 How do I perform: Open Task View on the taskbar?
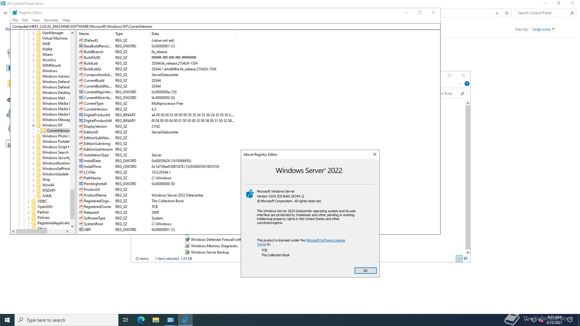coord(126,320)
